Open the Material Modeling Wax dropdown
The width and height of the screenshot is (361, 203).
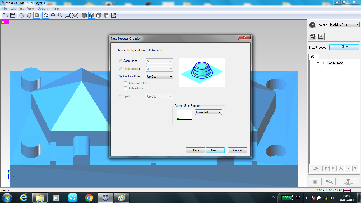coord(344,25)
